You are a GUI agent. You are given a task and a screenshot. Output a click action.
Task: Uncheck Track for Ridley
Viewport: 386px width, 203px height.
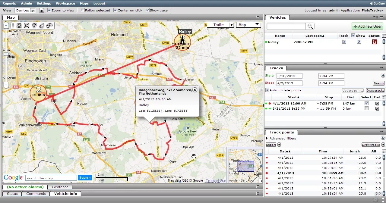coord(344,42)
